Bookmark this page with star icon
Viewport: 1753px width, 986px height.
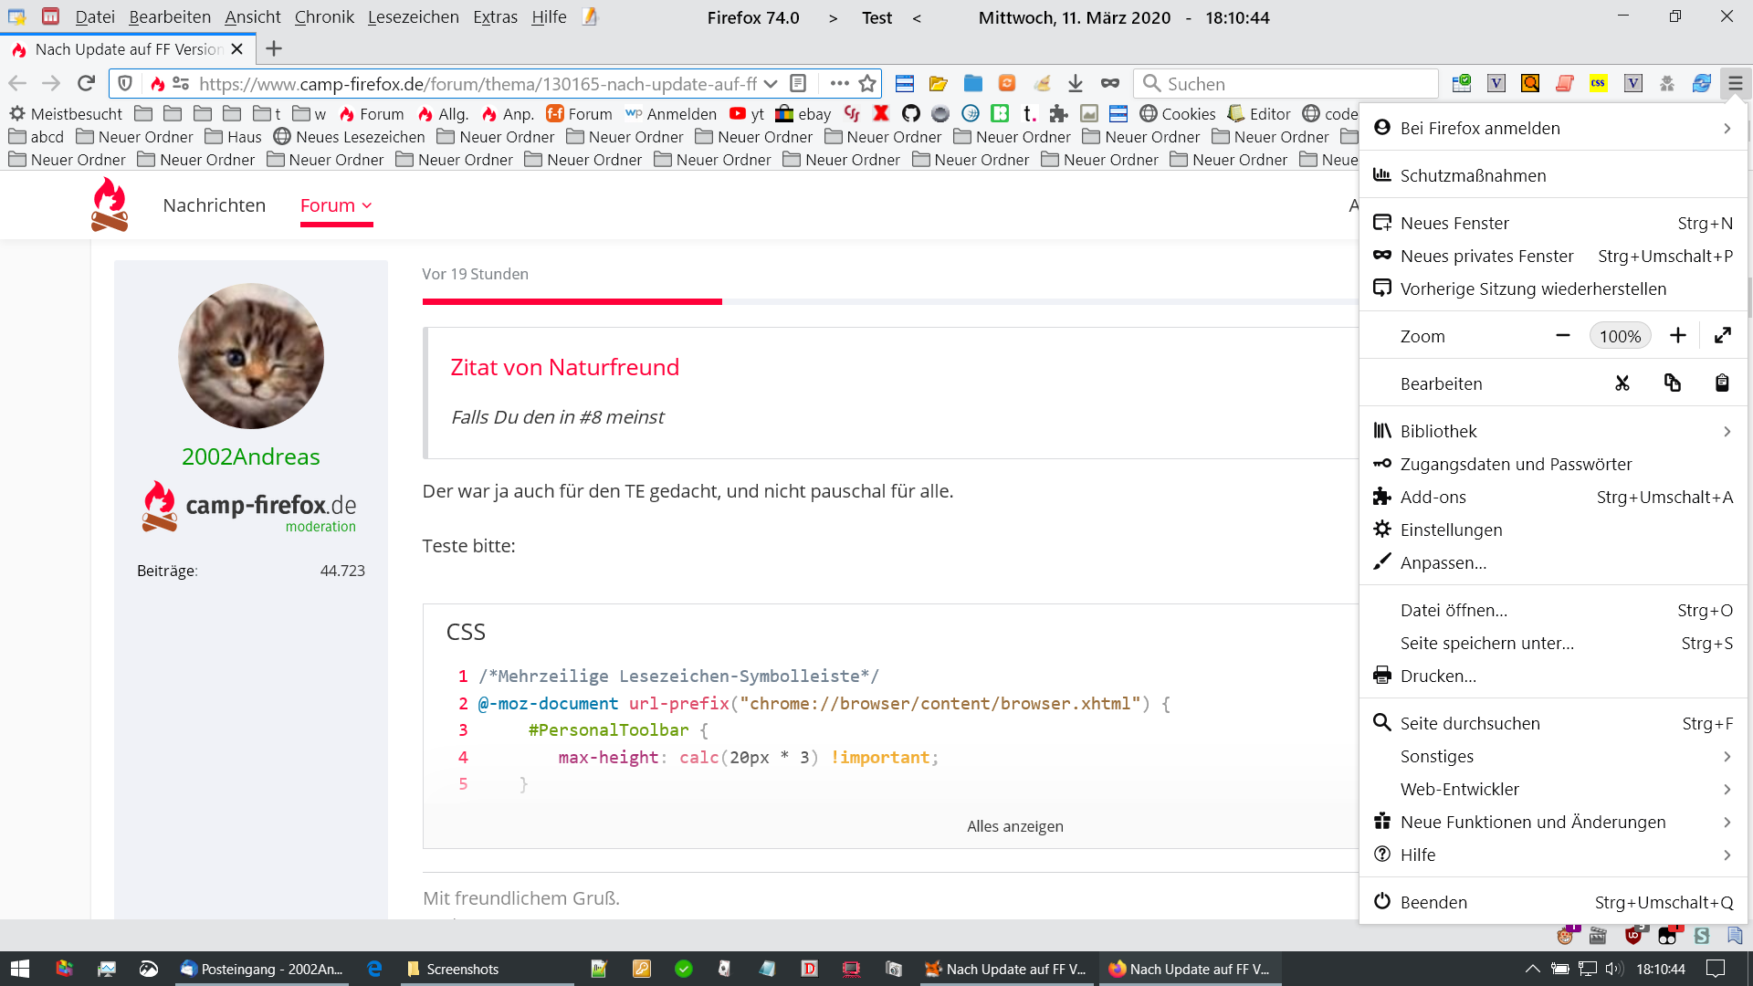pos(867,84)
